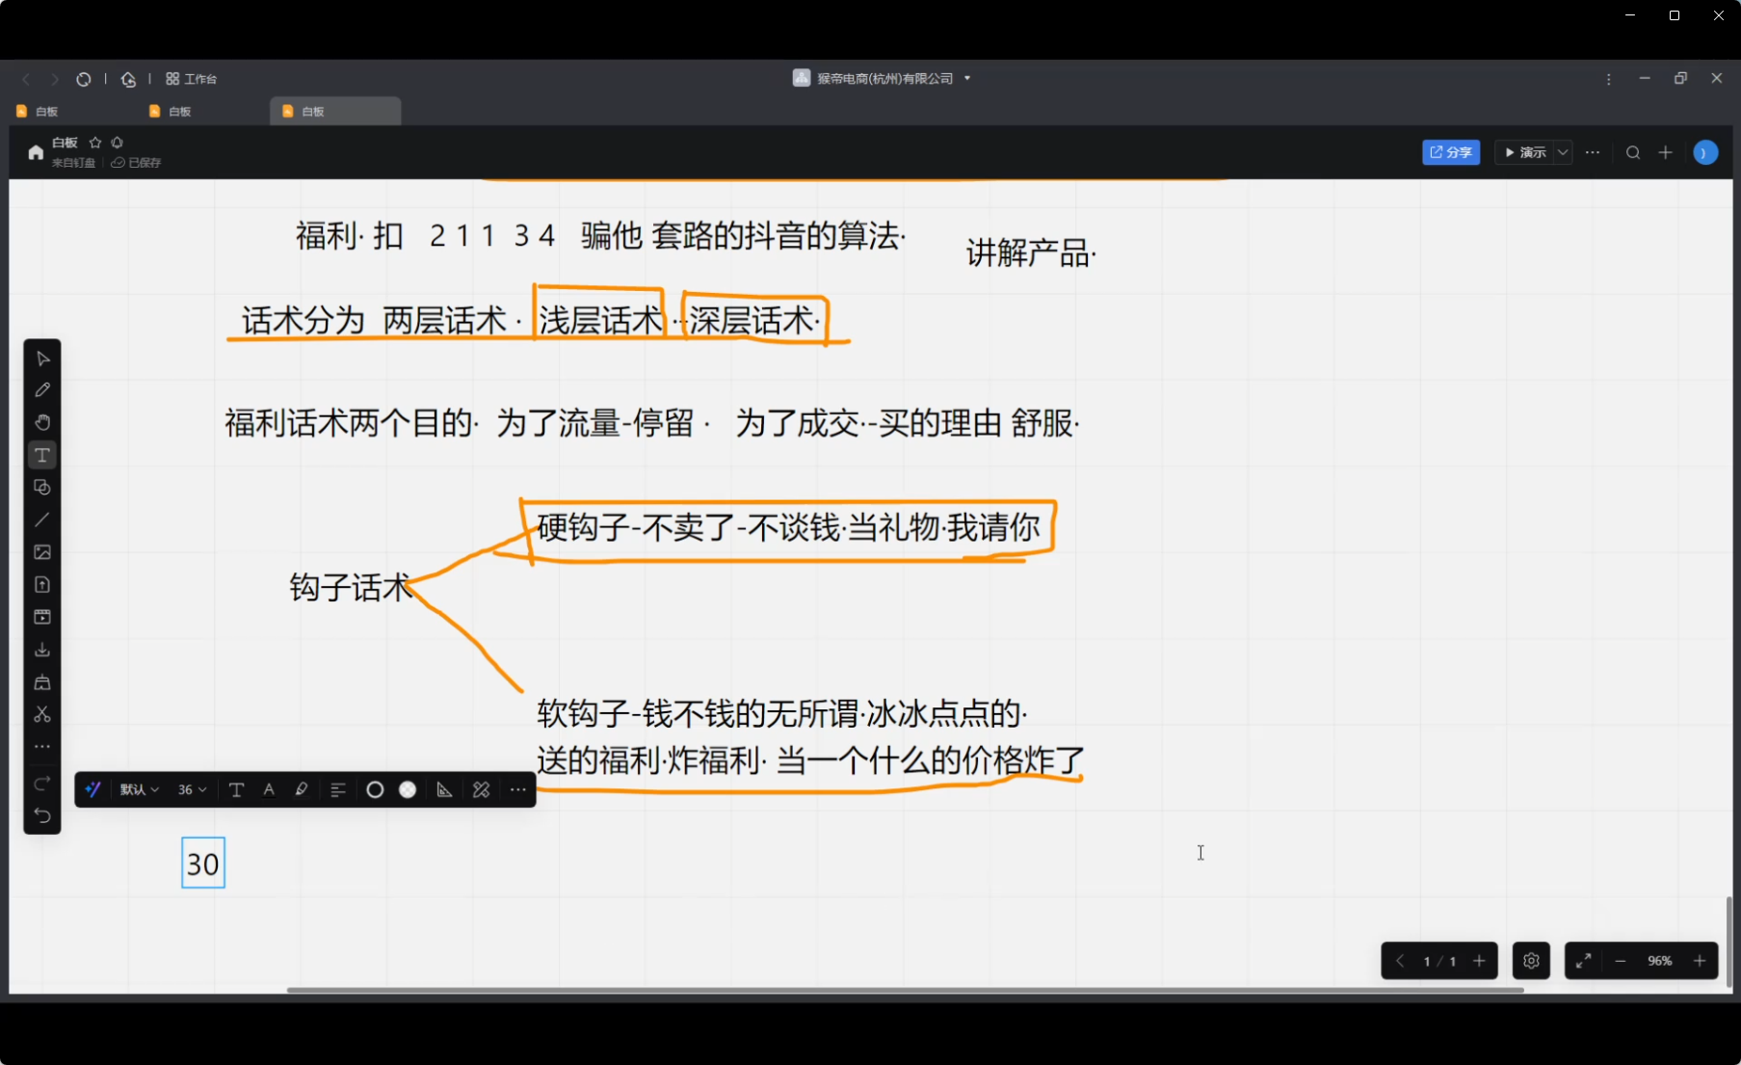Screen dimensions: 1741x1065
Task: Open the AI magic wand tool
Action: pos(93,789)
